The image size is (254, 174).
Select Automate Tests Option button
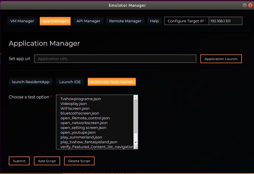(x=111, y=82)
